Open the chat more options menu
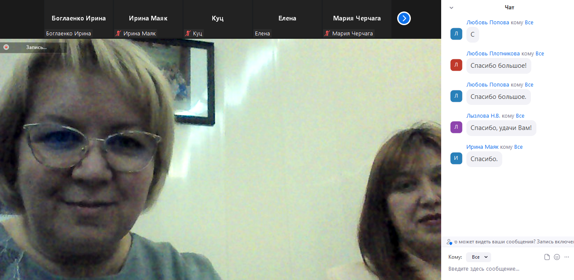Screen dimensions: 574x280 567,257
